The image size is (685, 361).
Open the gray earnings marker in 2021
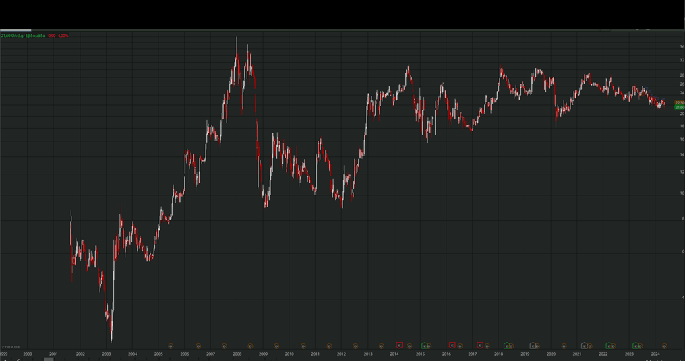pos(585,346)
